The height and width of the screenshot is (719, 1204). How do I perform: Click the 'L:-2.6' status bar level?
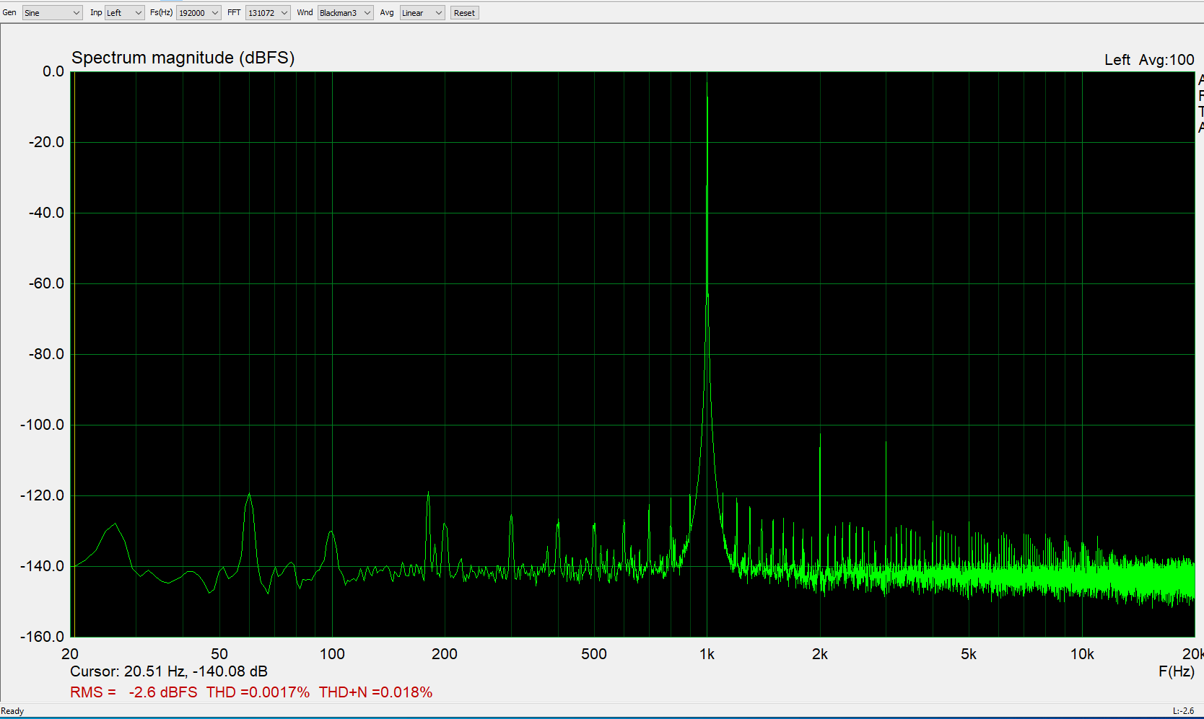[1183, 711]
